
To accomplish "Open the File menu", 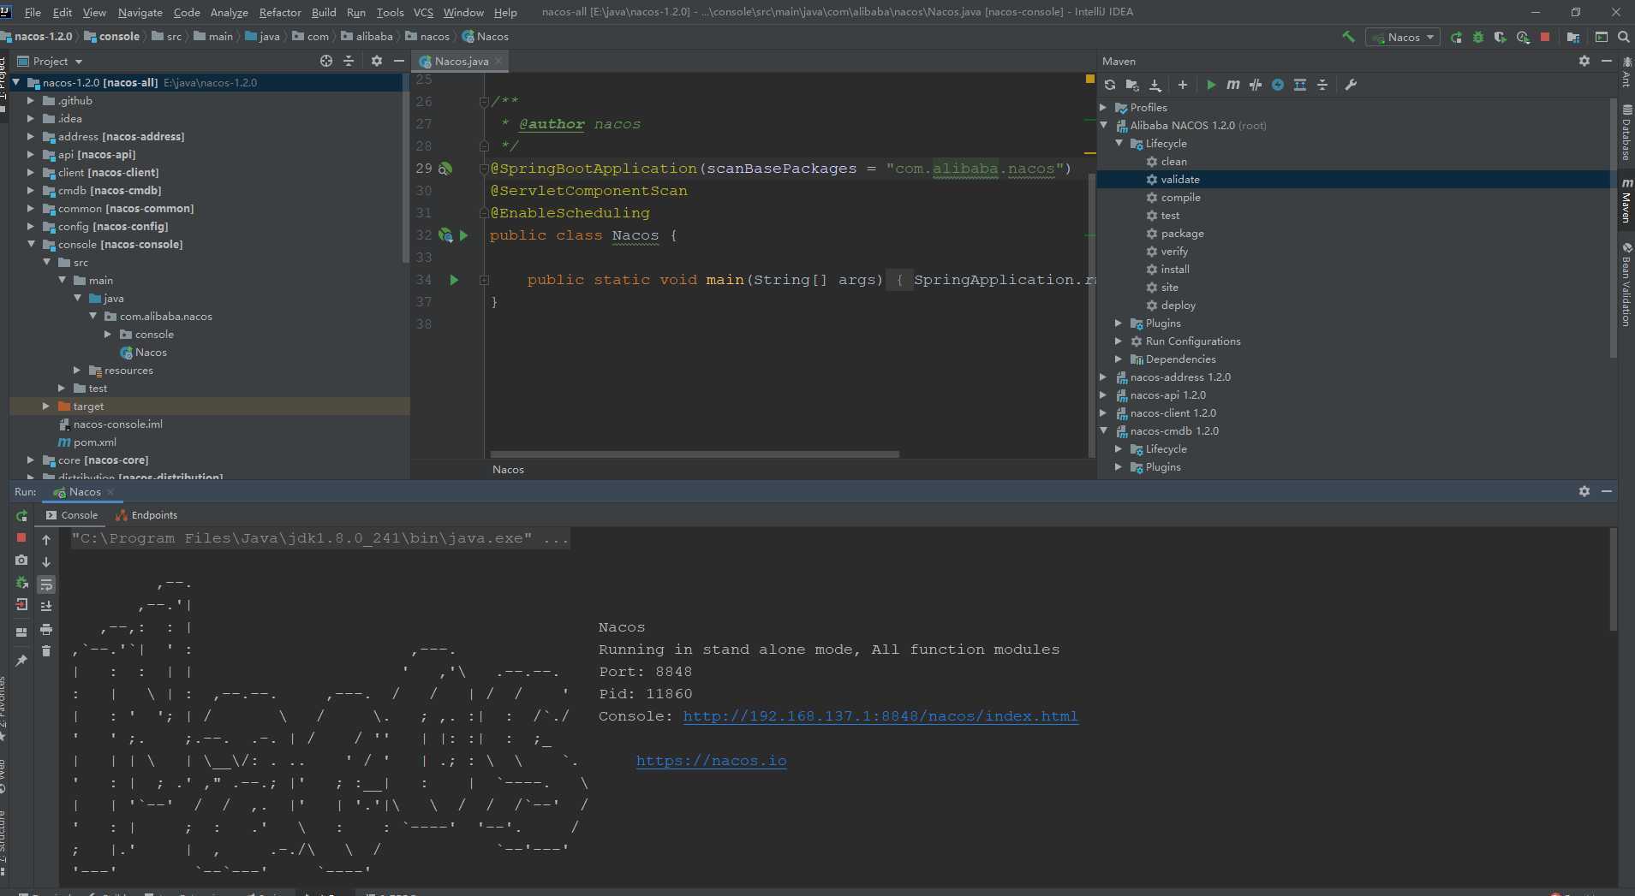I will (x=33, y=12).
